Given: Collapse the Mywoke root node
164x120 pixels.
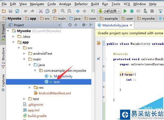Looking at the screenshot, I should [8, 31].
